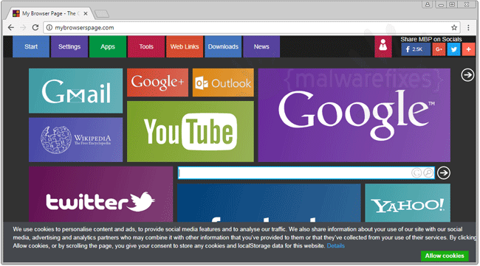Image resolution: width=480 pixels, height=266 pixels.
Task: Click the magnifier icon inside the search box
Action: [428, 173]
